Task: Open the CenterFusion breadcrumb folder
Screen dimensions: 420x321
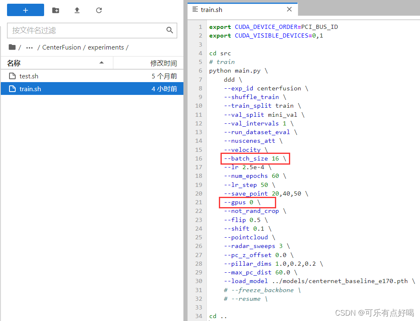Action: [61, 47]
